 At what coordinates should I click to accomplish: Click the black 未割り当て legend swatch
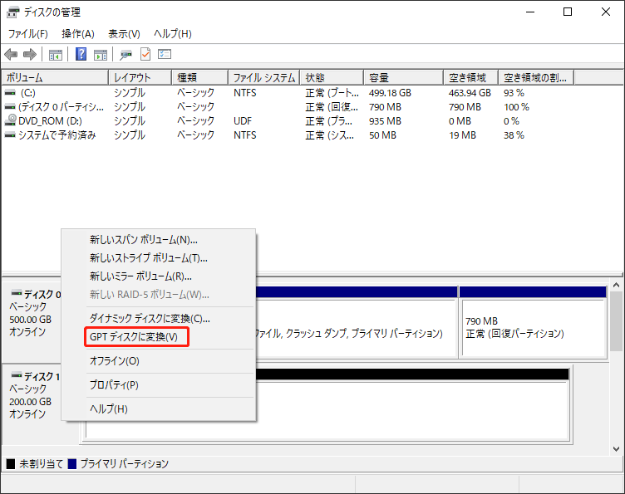(x=11, y=464)
